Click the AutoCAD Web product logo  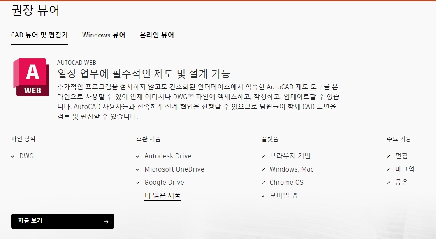31,77
